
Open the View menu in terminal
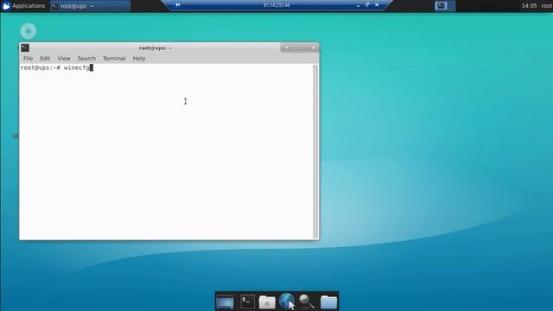click(x=64, y=59)
